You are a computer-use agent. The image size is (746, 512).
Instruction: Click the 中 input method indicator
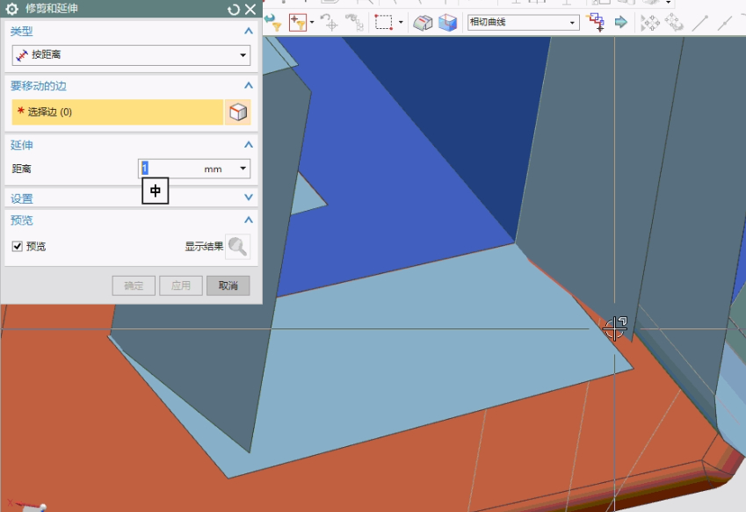(x=156, y=191)
